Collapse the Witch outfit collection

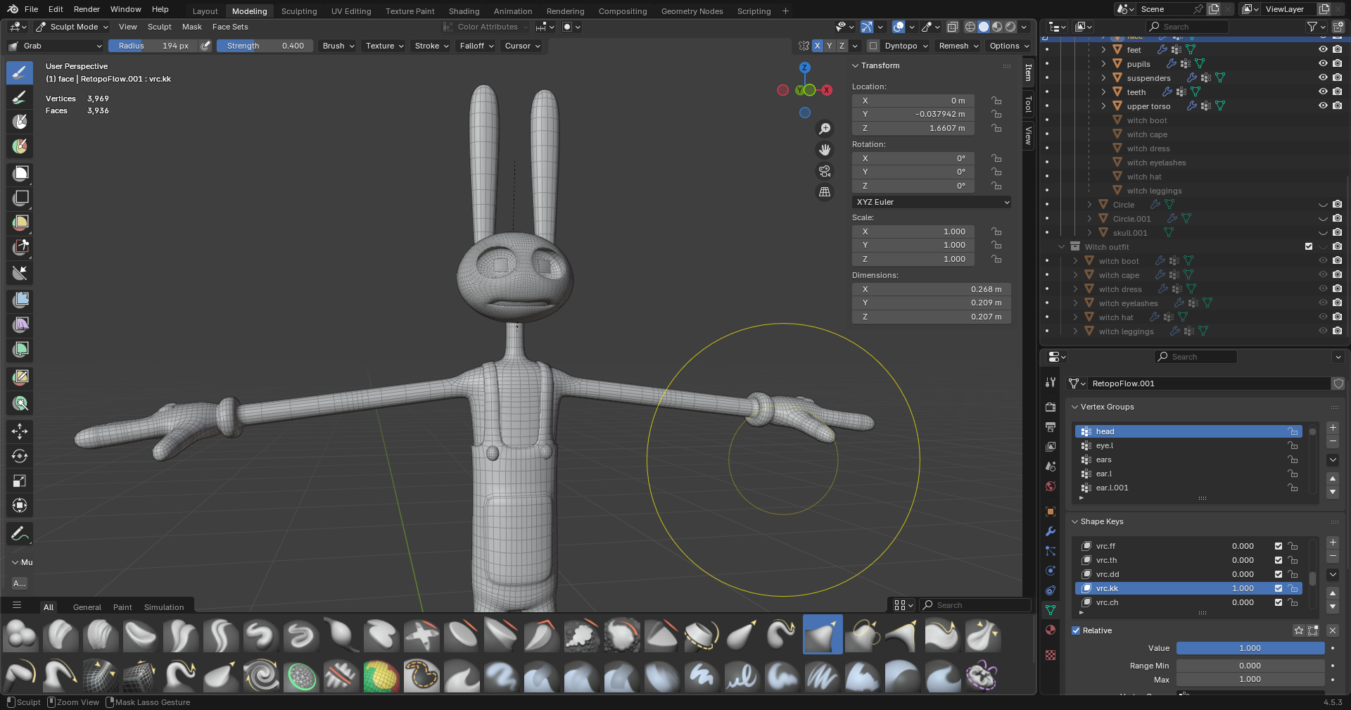pos(1061,247)
